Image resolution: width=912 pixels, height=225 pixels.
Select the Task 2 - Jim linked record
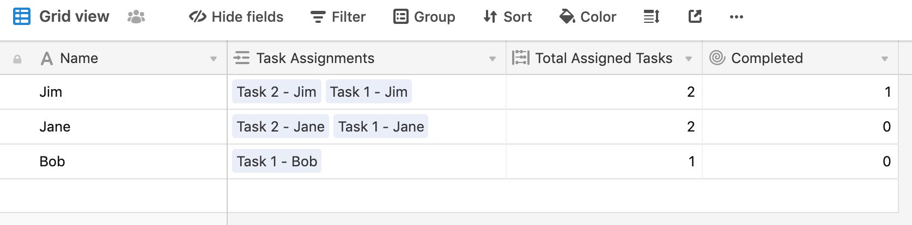276,92
